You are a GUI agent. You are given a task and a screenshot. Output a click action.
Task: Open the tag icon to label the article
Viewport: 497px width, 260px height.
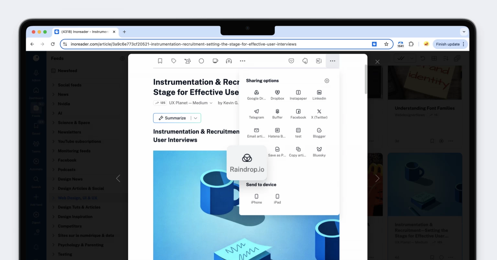[x=174, y=61]
